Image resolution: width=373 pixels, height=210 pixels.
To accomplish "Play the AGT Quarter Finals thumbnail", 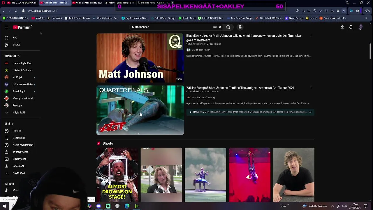I will [x=140, y=110].
